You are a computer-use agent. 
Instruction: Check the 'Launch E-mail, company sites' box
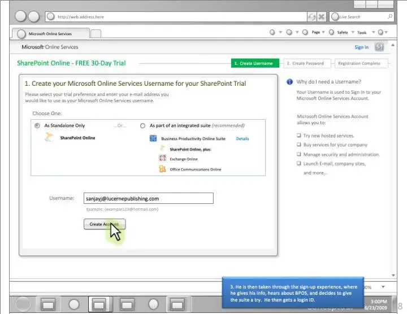[x=299, y=163]
